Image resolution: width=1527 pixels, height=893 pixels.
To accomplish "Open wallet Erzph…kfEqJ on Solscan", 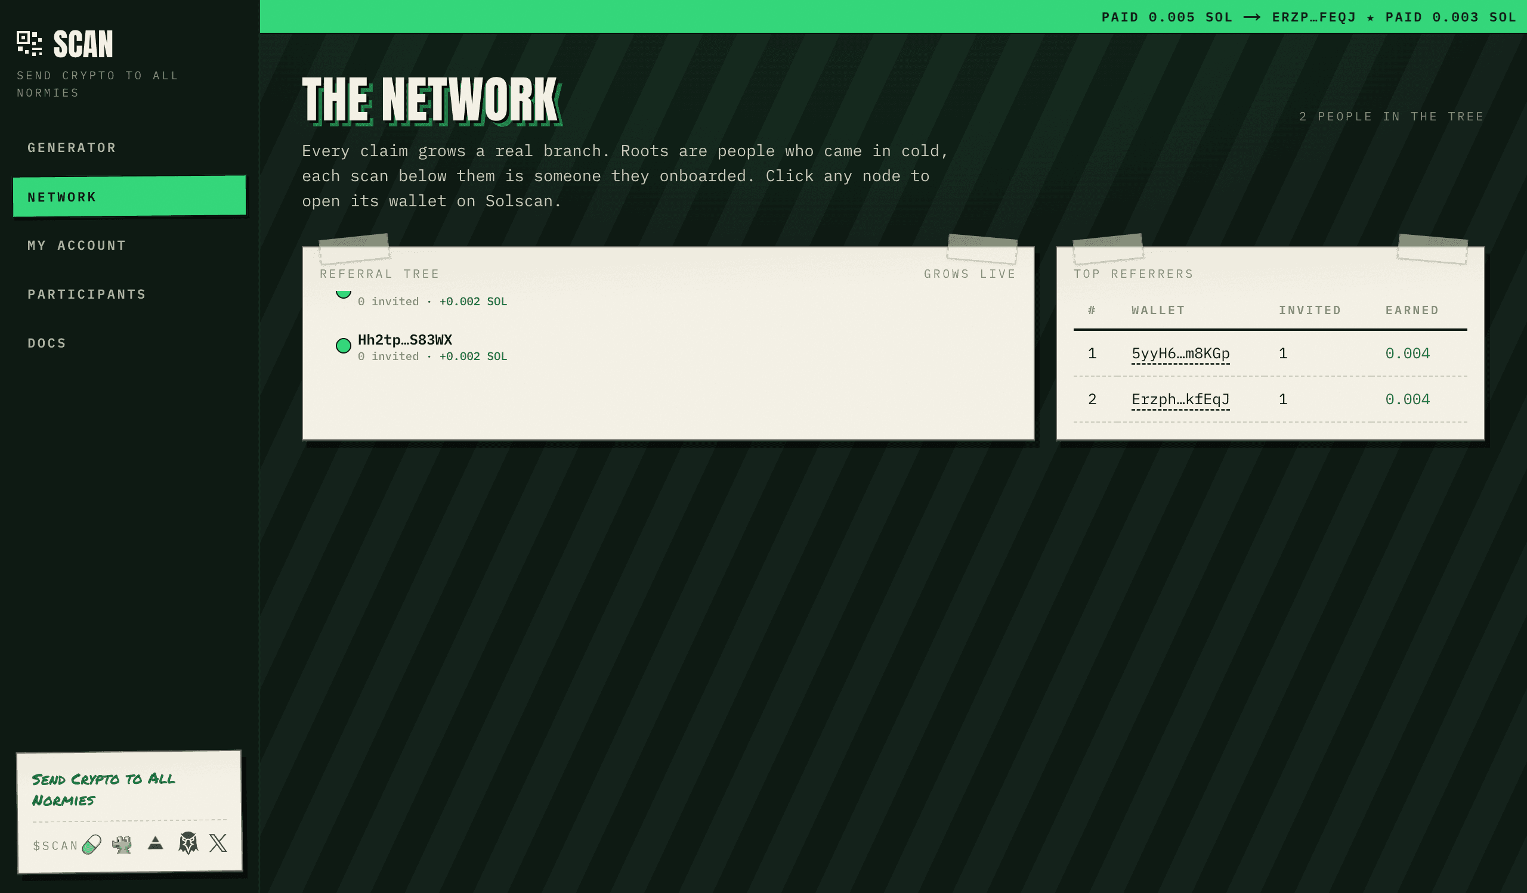I will click(1180, 399).
